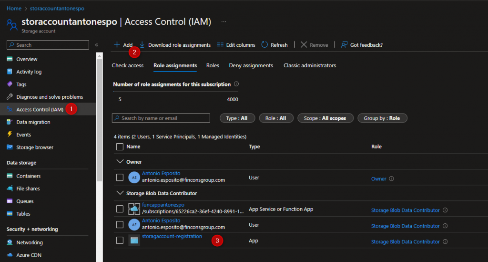The height and width of the screenshot is (262, 488).
Task: Toggle the select-all checkbox beside Name header
Action: [120, 147]
